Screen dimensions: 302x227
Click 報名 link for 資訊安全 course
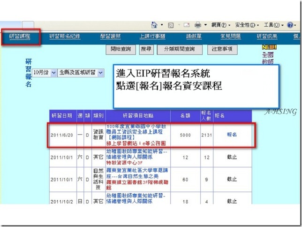(x=232, y=135)
